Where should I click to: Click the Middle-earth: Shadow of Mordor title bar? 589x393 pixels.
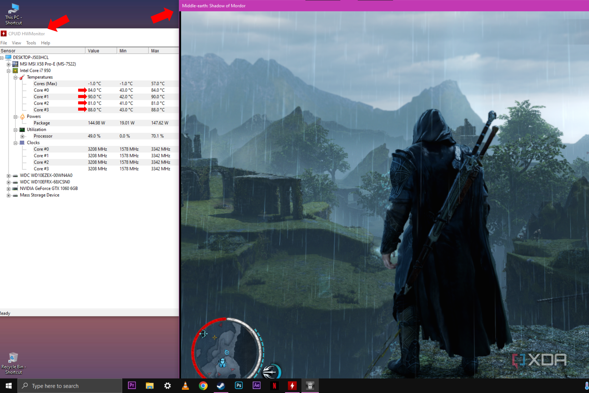pos(384,6)
